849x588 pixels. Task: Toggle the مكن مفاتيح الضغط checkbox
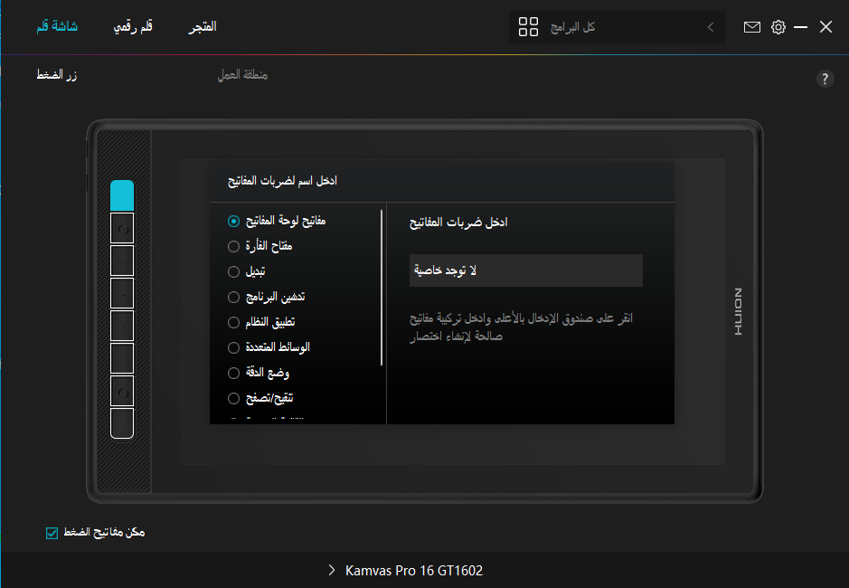[x=52, y=533]
